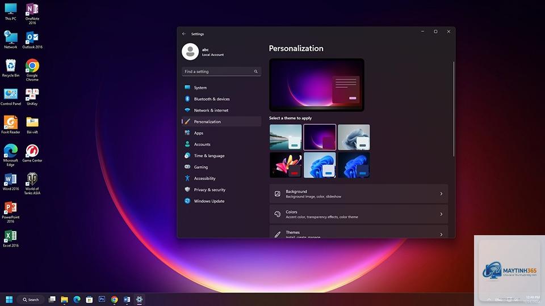Open Bài viết folder on desktop
This screenshot has width=545, height=306.
(x=32, y=125)
